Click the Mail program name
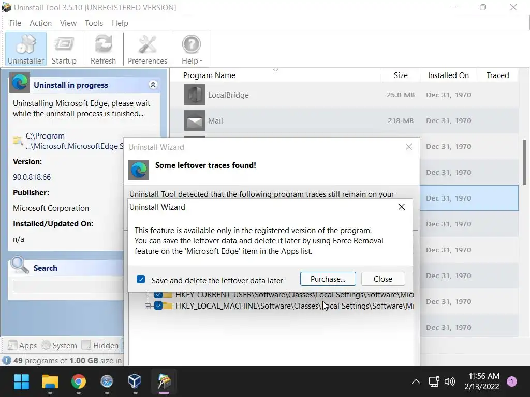Screen dimensions: 530x397 pyautogui.click(x=215, y=121)
